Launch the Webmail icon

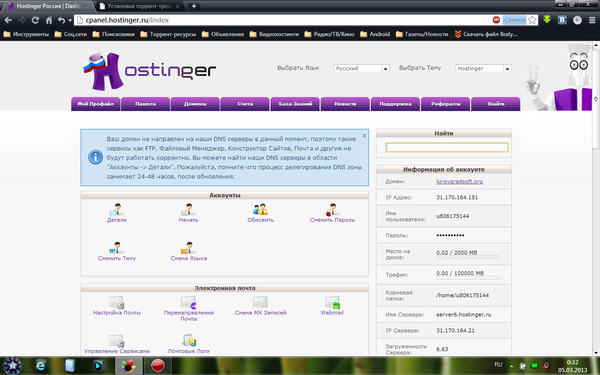[x=332, y=302]
